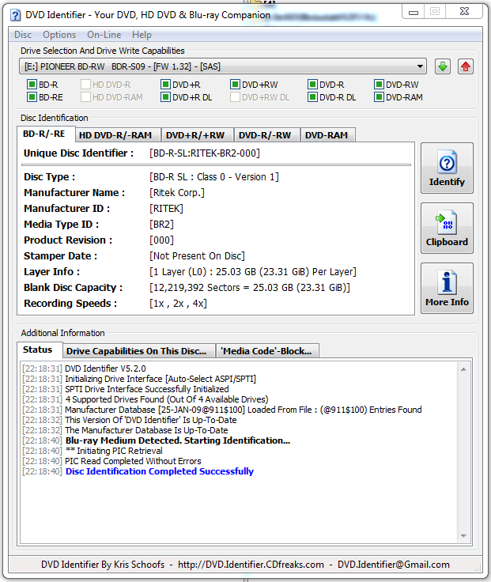Screen dimensions: 491x582
Task: Open the Help menu
Action: point(142,35)
